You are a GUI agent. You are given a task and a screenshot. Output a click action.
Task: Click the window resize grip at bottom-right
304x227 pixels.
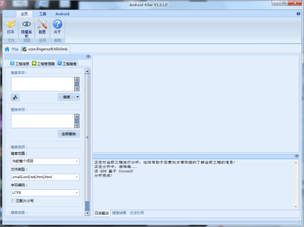(299, 222)
